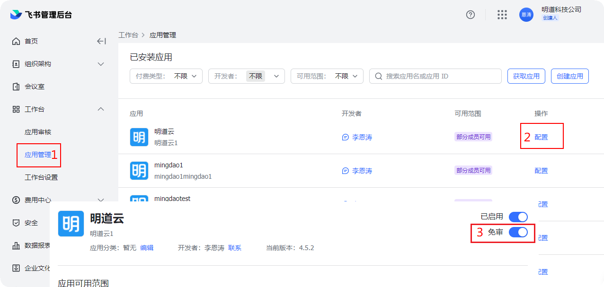
Task: Collapse the 工作台 menu chevron
Action: coord(101,109)
